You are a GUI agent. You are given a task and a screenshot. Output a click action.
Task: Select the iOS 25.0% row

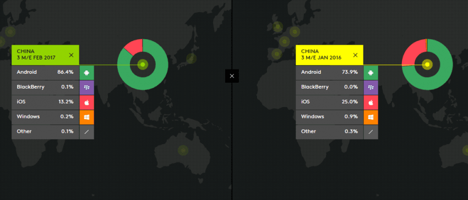329,102
